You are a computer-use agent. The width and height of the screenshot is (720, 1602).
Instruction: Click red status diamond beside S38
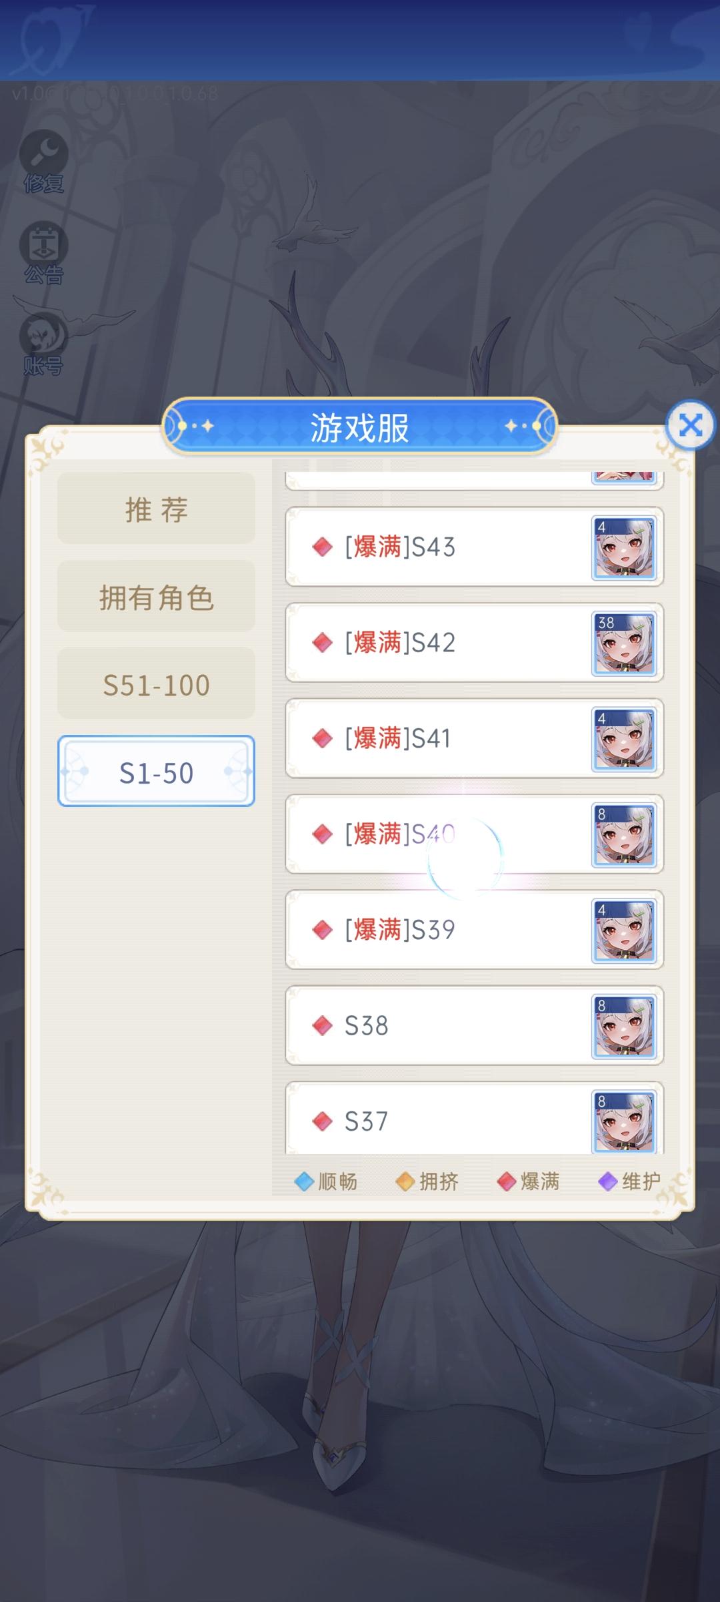tap(323, 1025)
